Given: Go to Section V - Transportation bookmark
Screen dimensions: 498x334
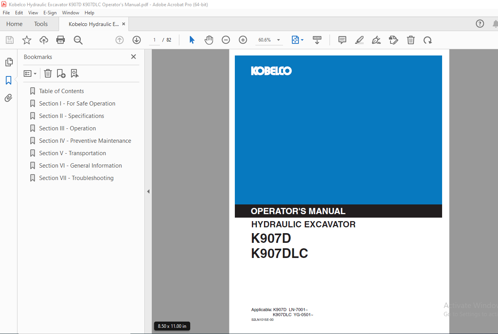Looking at the screenshot, I should point(73,153).
